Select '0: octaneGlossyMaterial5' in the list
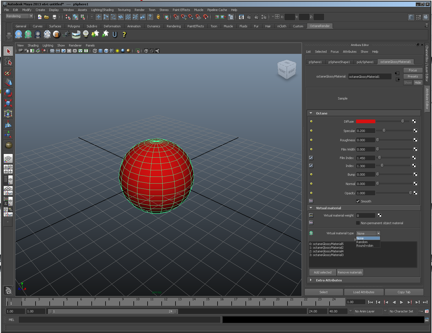This screenshot has width=432, height=333. 326,244
